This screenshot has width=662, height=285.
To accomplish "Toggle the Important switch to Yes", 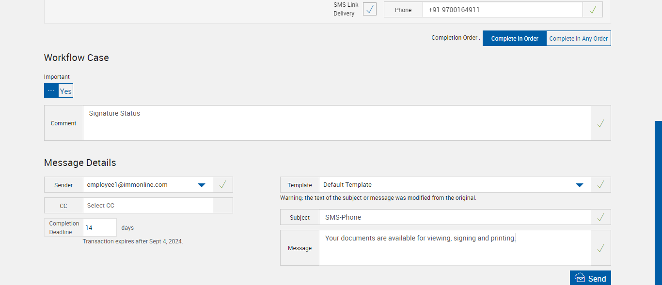I will [65, 91].
